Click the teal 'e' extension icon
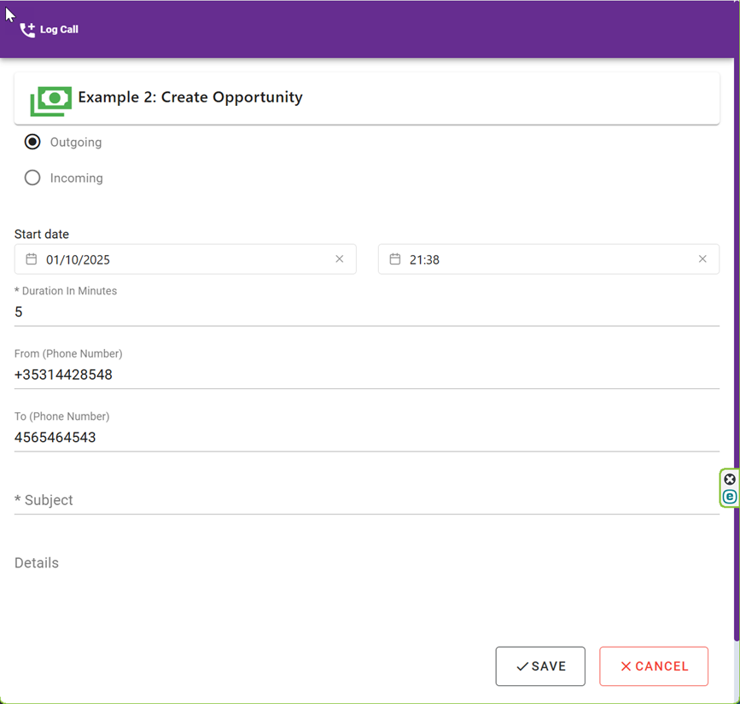 point(730,497)
